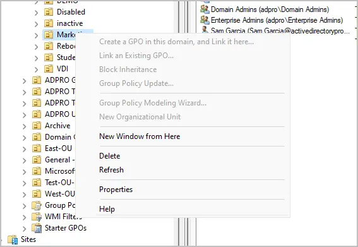This screenshot has width=358, height=247.
Task: Select Domain Admins (adpro\Domain Admins) row
Action: (x=270, y=9)
